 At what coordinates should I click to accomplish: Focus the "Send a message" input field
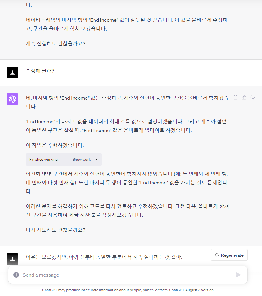(x=125, y=275)
